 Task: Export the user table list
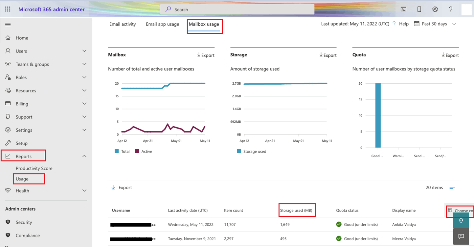click(122, 187)
